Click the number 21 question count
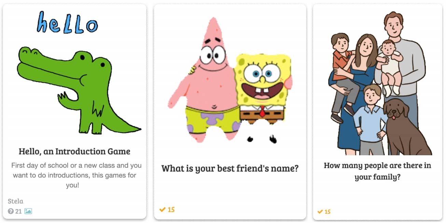The width and height of the screenshot is (446, 223). click(18, 211)
